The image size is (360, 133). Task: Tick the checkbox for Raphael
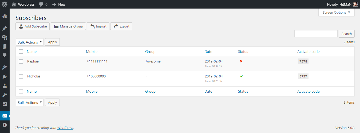click(21, 61)
